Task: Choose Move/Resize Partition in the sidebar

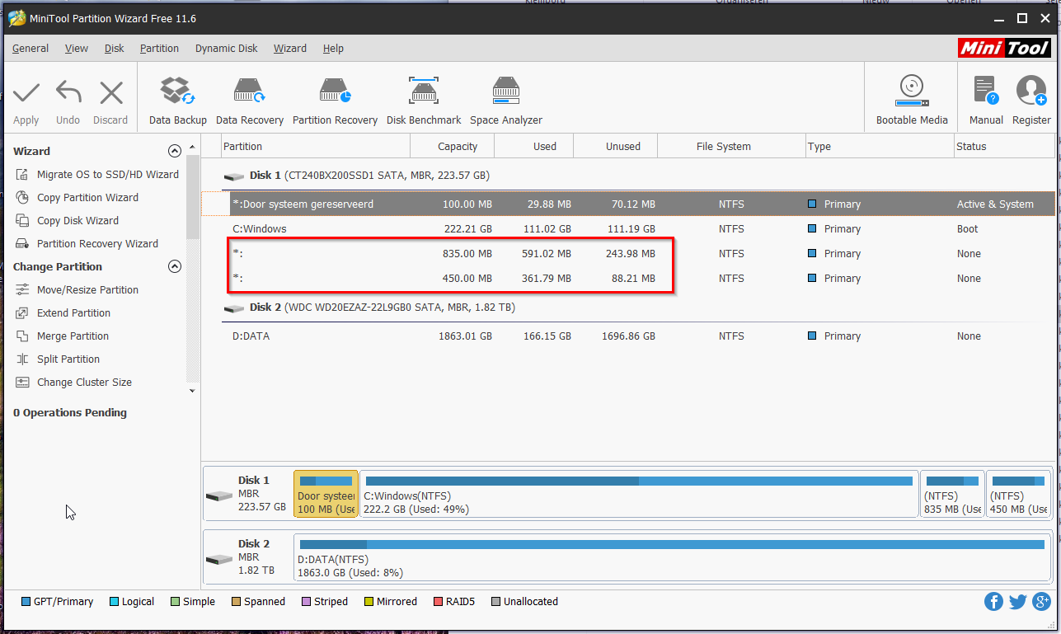Action: pyautogui.click(x=77, y=290)
